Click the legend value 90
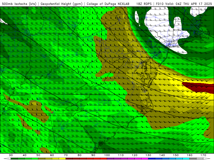This screenshot has width=214, height=160. pos(93,155)
